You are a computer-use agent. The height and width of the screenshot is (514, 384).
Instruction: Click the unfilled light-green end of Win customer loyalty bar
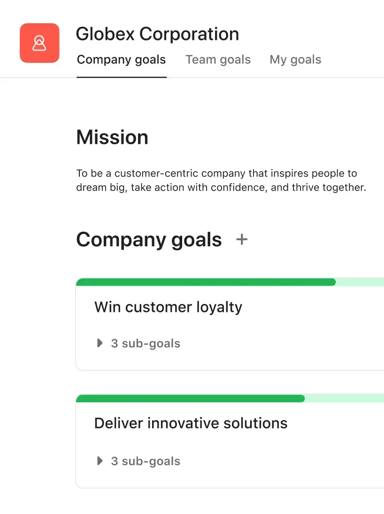tap(360, 282)
